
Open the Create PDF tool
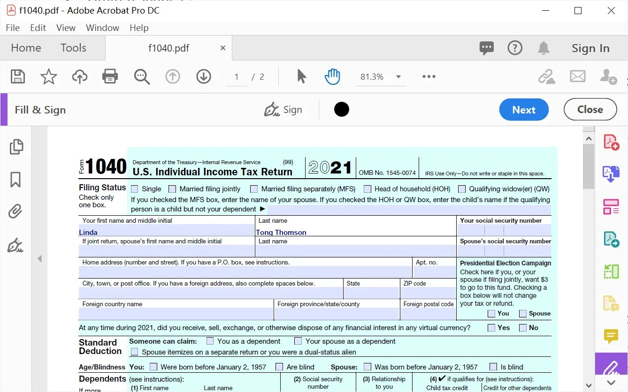tap(611, 142)
